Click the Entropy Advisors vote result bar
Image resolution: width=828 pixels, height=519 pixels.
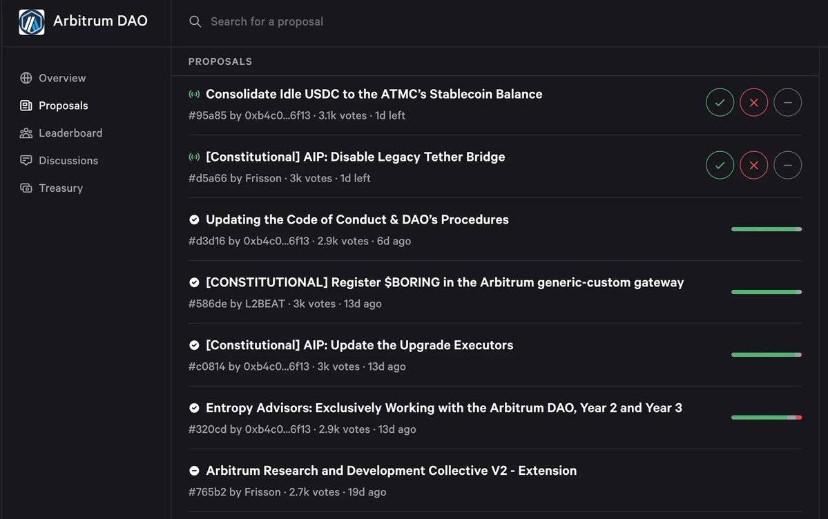pos(767,418)
